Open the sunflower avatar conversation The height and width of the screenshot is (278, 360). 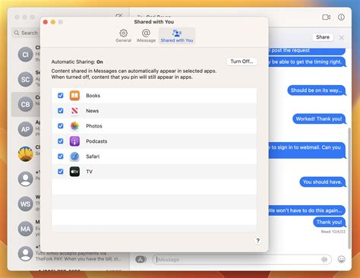tap(26, 154)
